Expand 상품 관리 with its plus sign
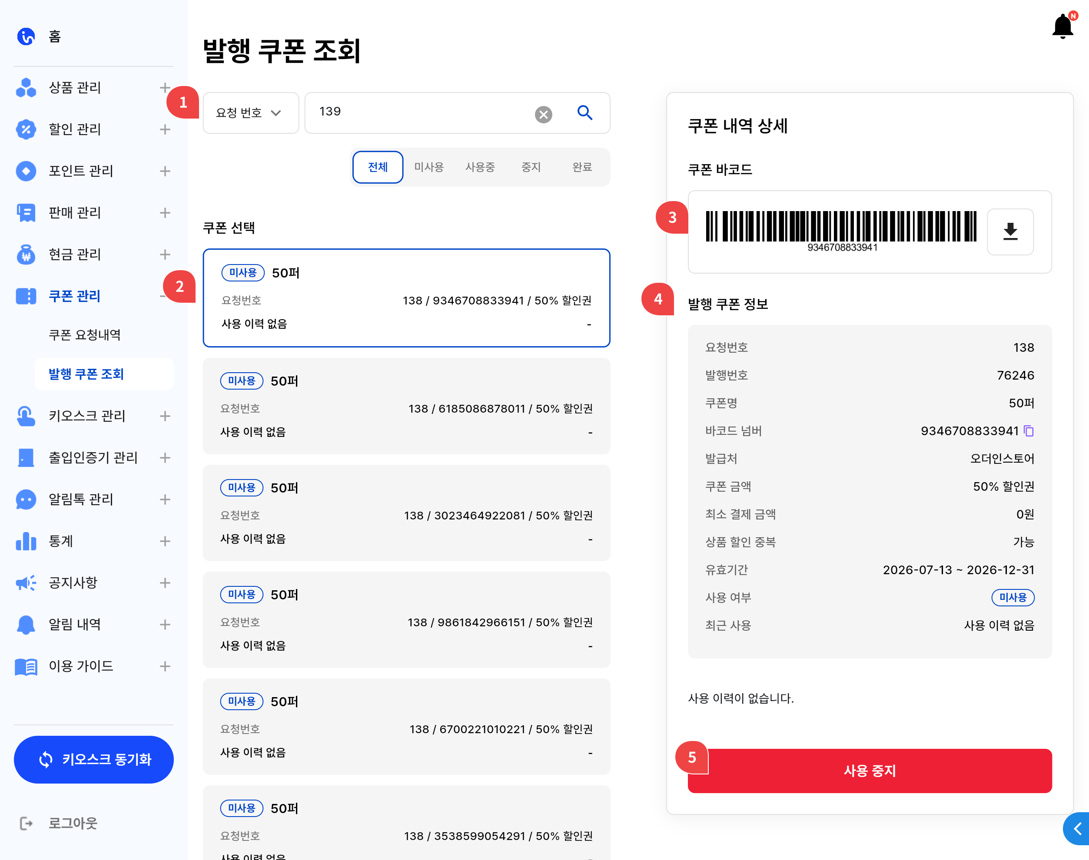1089x860 pixels. [165, 88]
